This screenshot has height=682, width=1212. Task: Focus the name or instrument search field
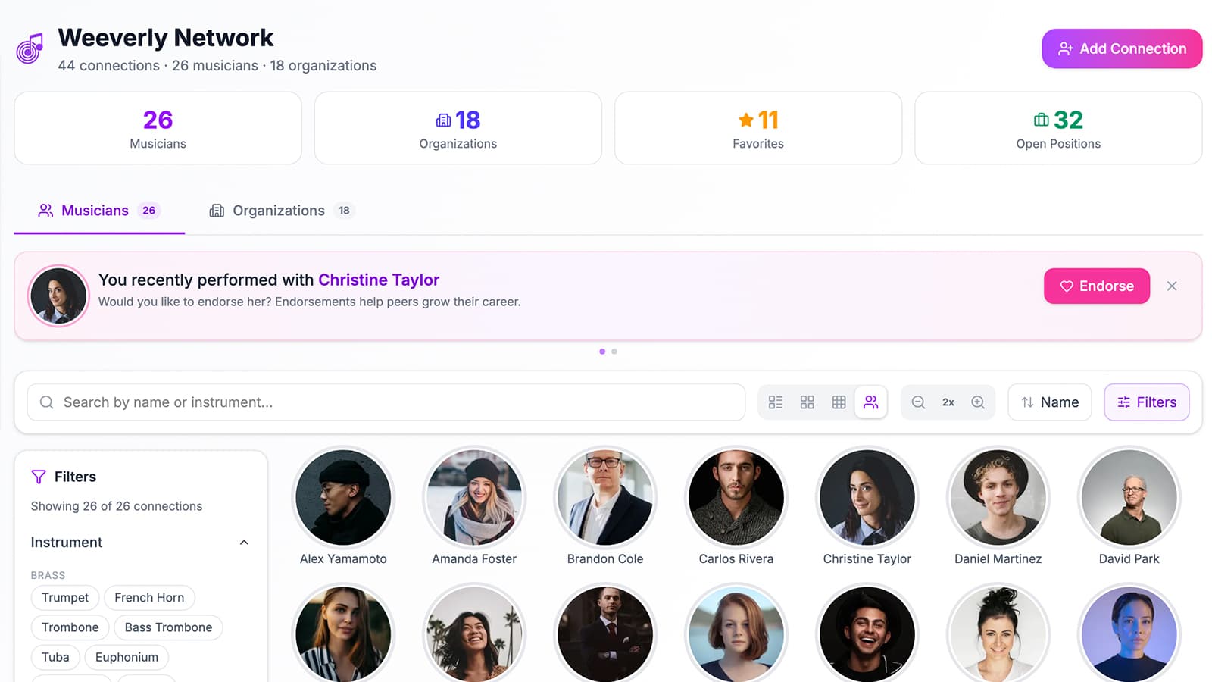(x=386, y=402)
